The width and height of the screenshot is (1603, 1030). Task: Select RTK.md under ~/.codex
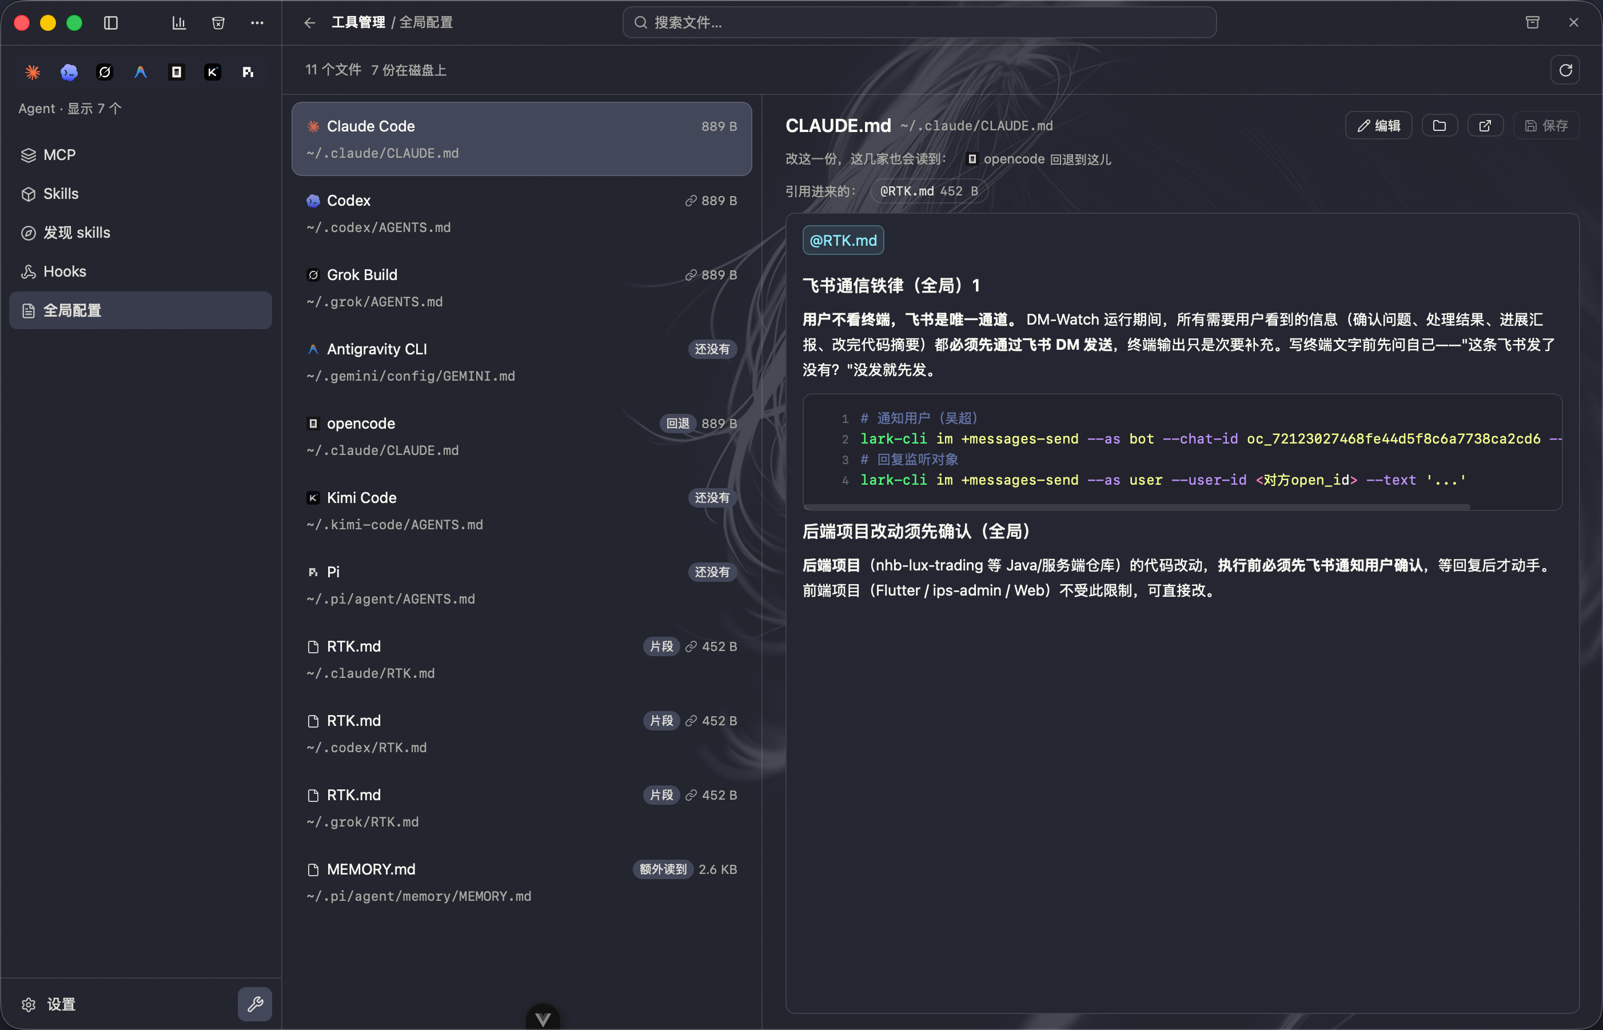521,733
